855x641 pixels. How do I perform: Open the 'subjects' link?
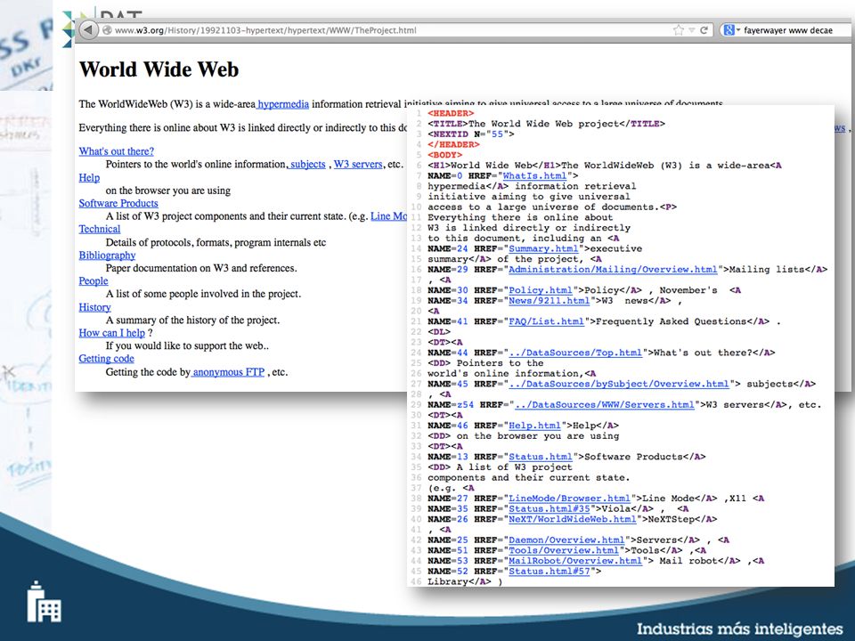(x=307, y=164)
